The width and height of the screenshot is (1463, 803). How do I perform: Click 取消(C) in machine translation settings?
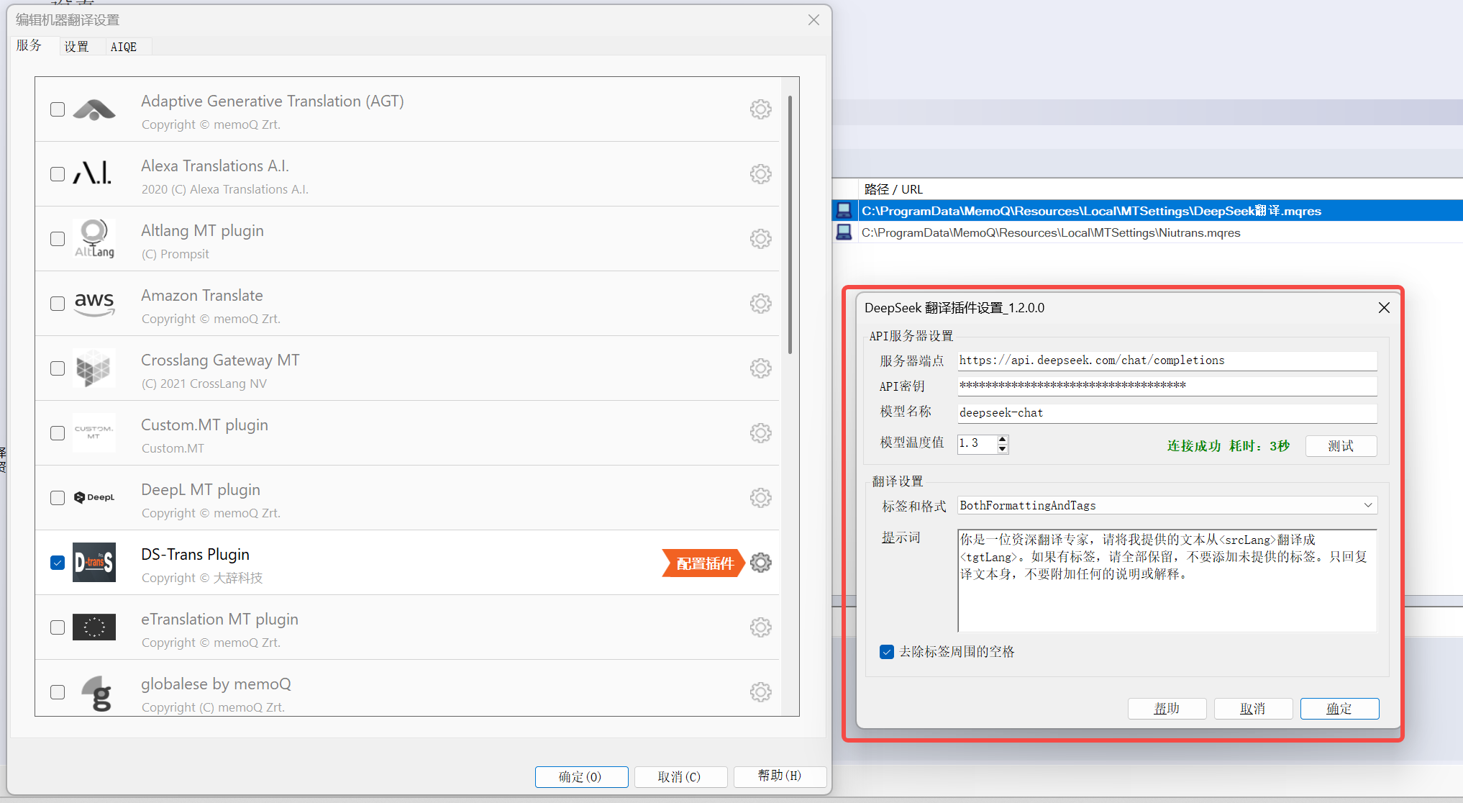[x=680, y=777]
